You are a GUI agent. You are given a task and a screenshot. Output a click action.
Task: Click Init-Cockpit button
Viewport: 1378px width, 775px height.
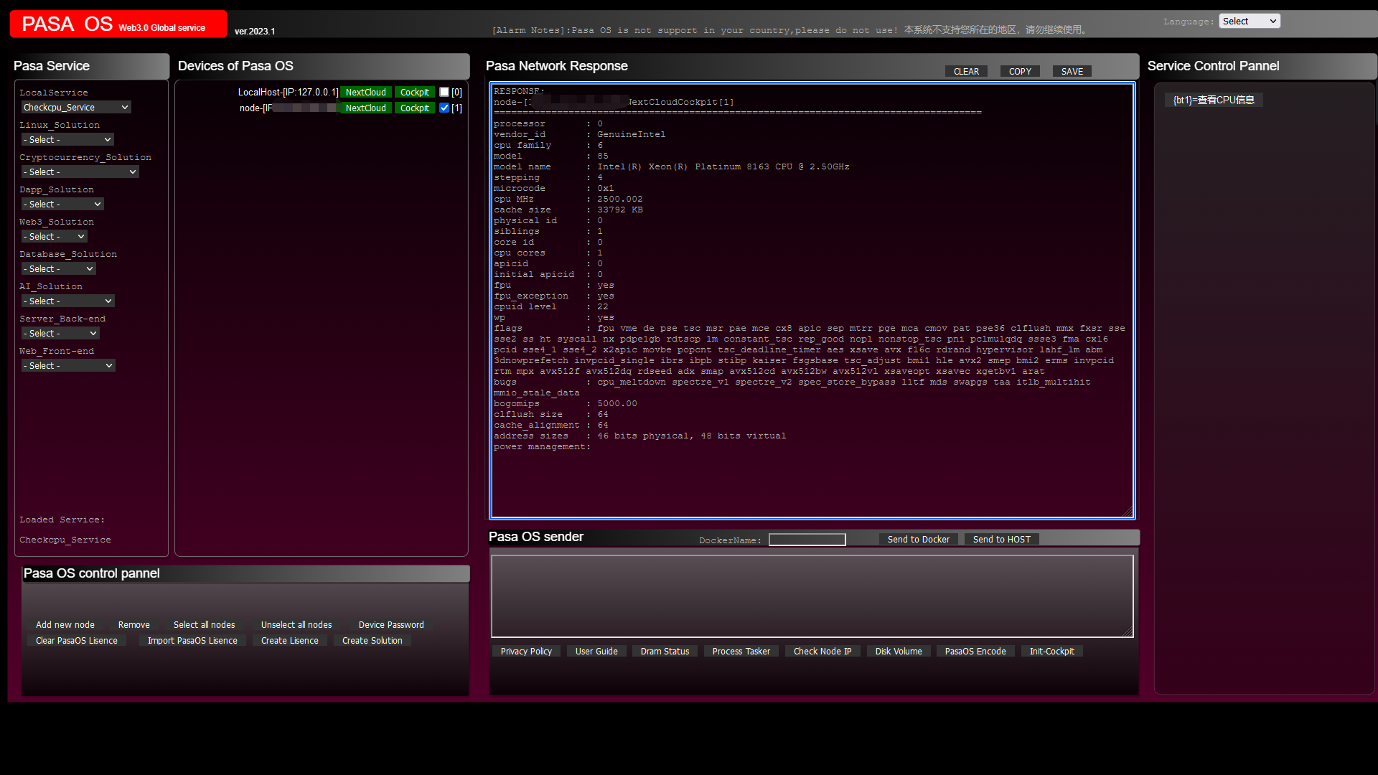pos(1052,651)
